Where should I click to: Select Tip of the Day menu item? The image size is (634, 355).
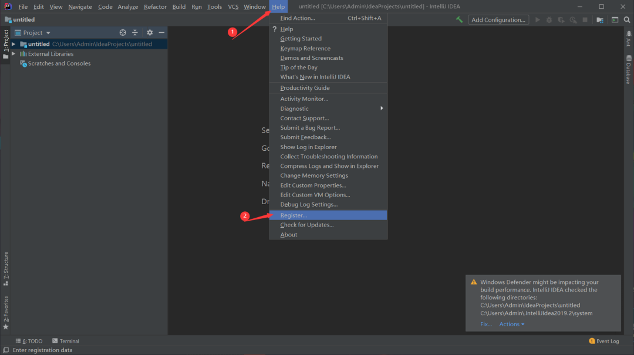(328, 67)
